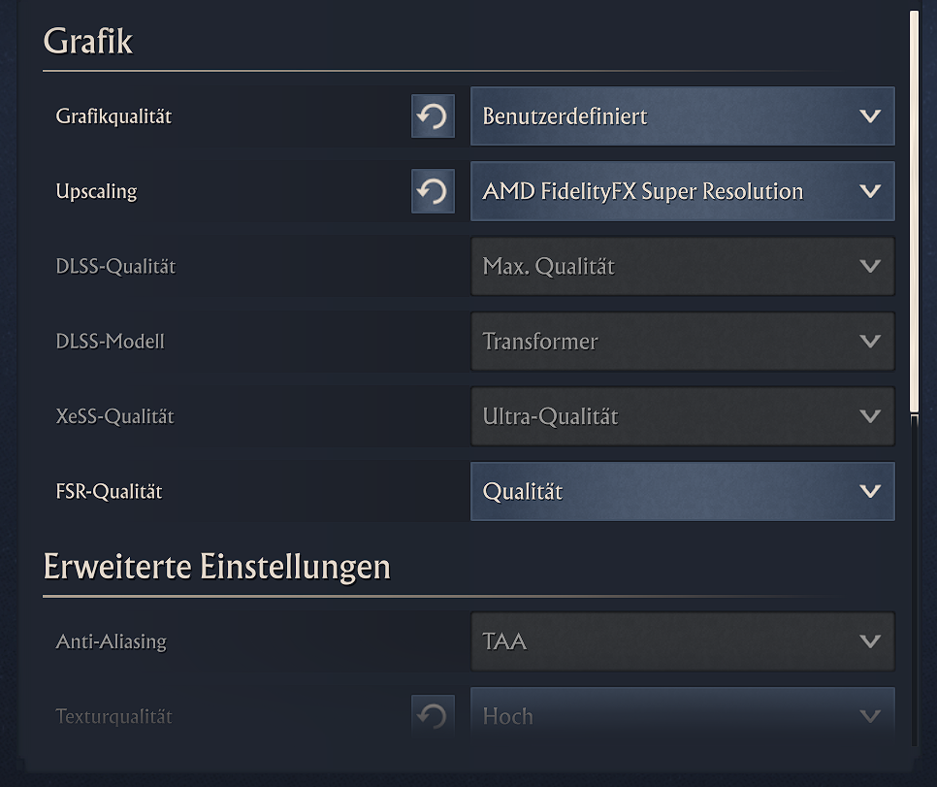Open the Texturqualität Hoch dropdown

tap(682, 717)
